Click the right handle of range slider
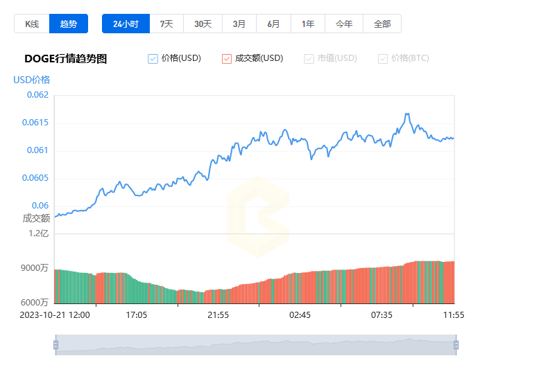Screen dimensions: 541x390 click(456, 344)
